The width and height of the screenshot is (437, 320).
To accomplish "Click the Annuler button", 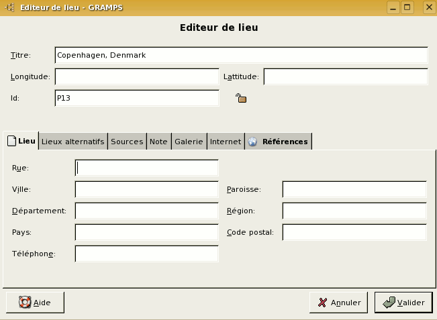I will tap(338, 303).
